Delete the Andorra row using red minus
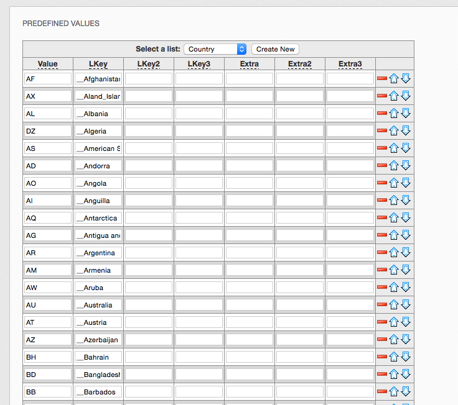This screenshot has height=405, width=458. (382, 165)
